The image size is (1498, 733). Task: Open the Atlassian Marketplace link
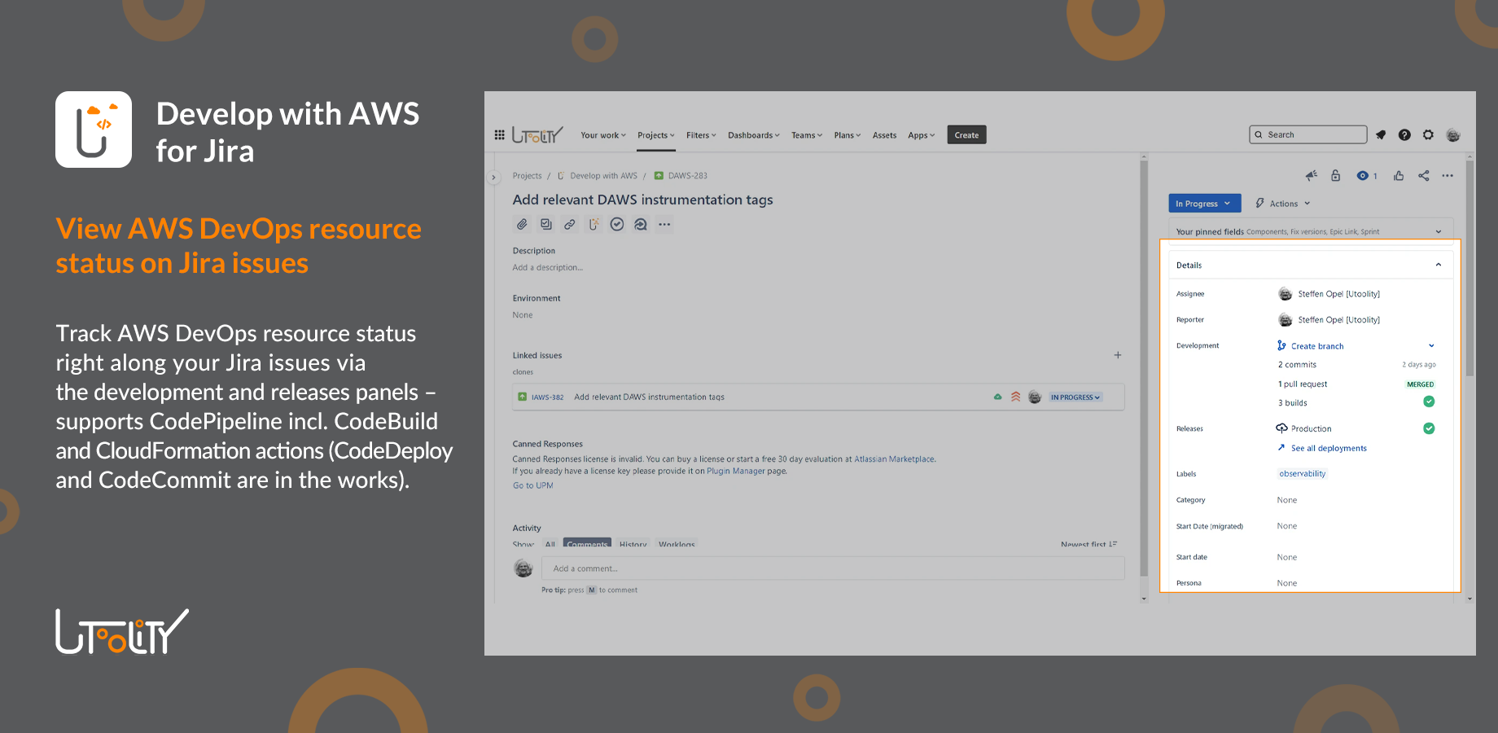point(894,459)
